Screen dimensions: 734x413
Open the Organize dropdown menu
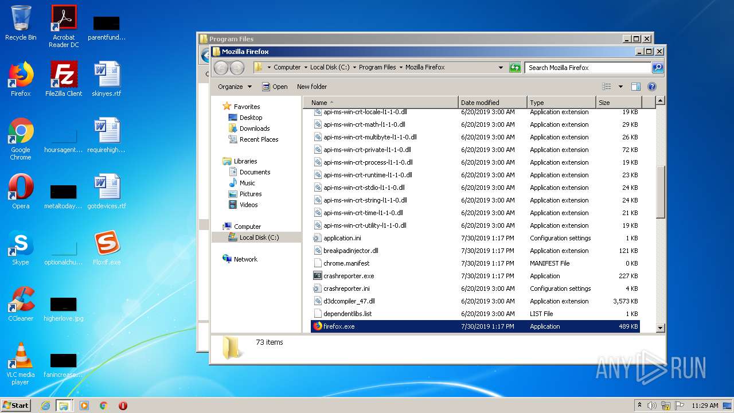235,87
